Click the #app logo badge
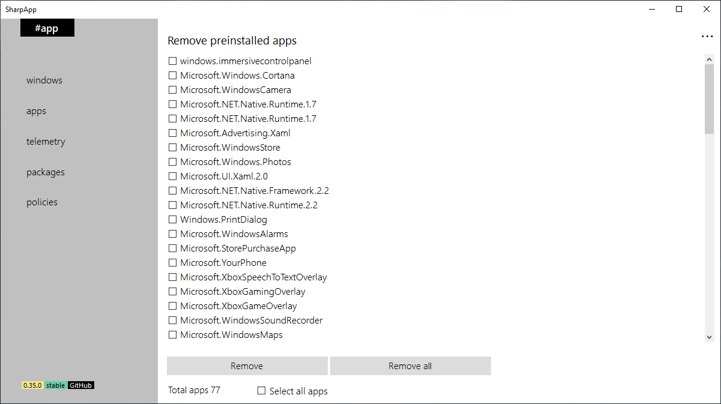 click(47, 28)
